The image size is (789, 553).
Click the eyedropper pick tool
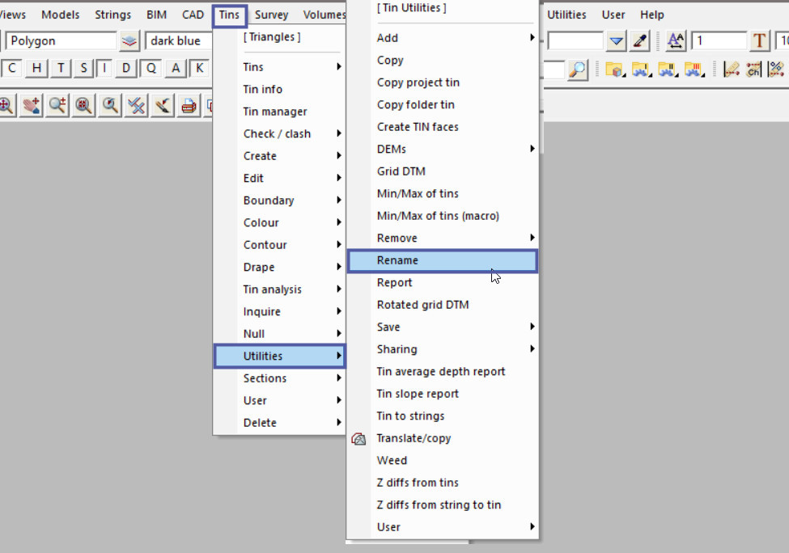coord(640,41)
